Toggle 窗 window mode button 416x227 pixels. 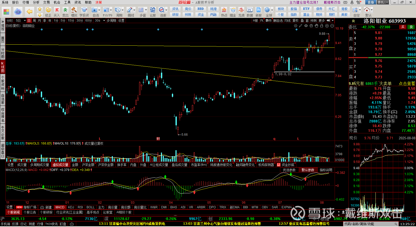click(x=307, y=20)
